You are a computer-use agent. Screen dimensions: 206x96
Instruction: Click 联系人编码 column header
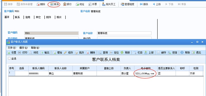[38, 68]
